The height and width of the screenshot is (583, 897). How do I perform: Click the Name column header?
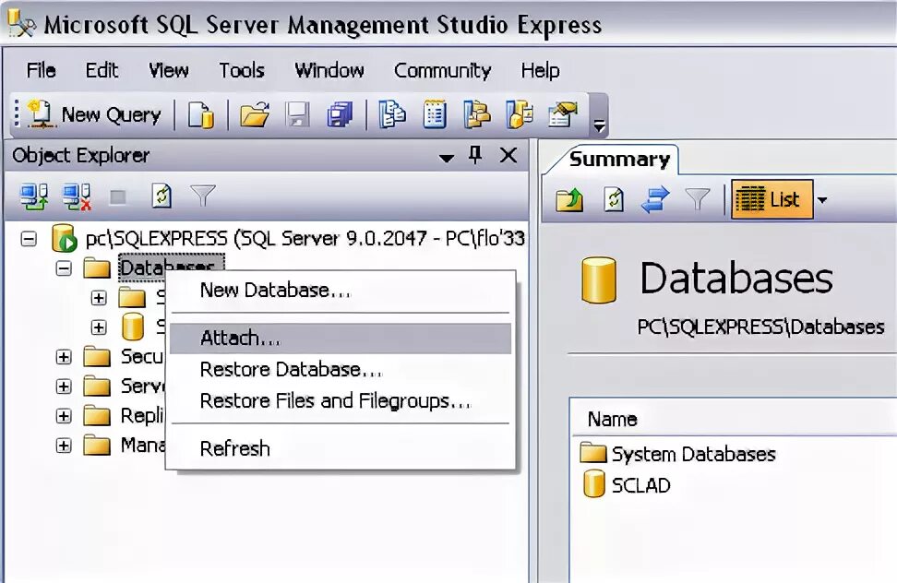(734, 420)
